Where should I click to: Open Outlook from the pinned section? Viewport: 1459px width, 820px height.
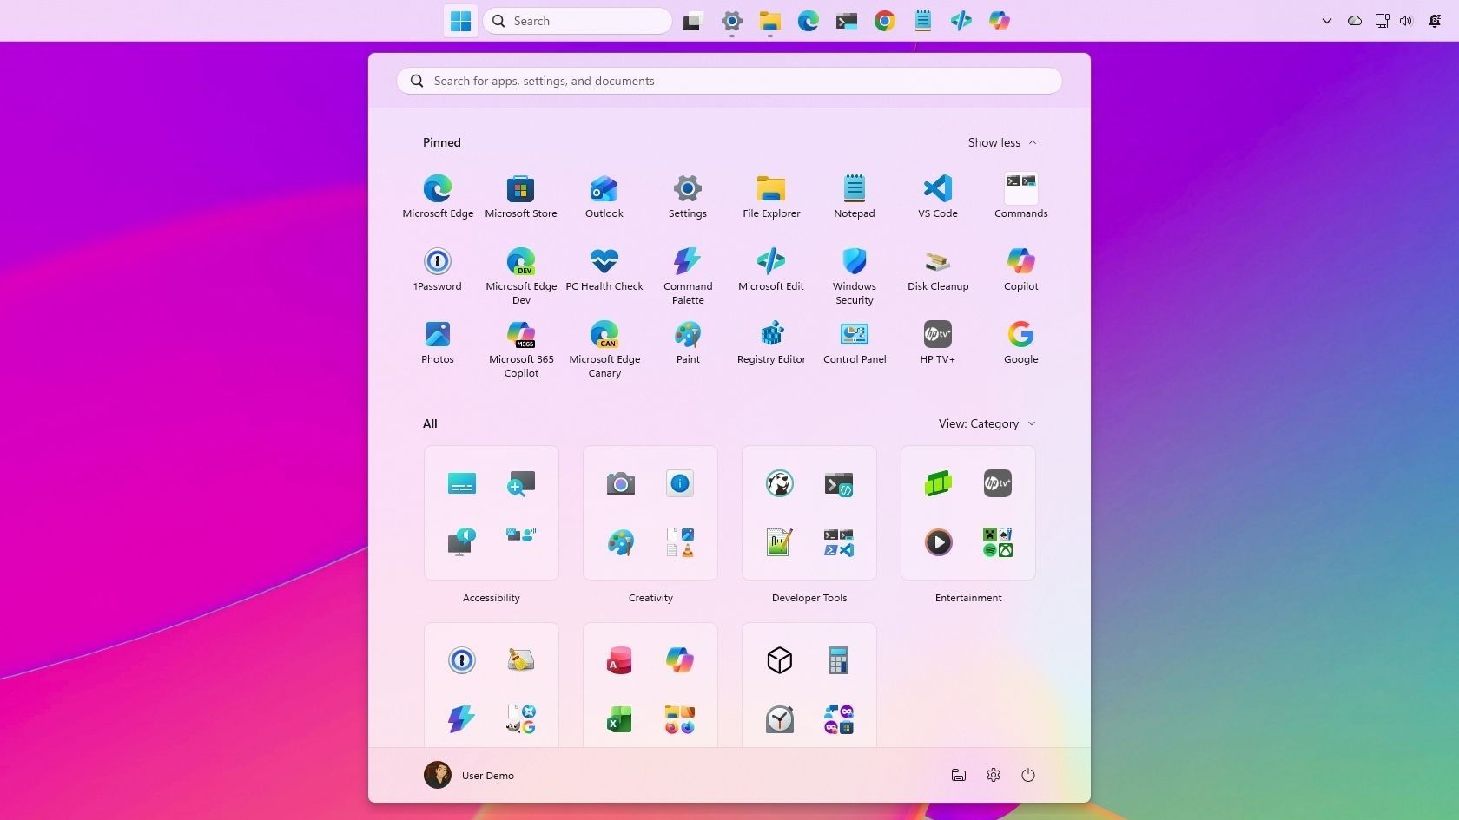pos(604,197)
